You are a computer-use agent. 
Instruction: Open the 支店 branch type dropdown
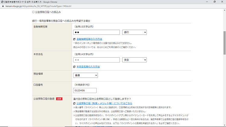pos(134,60)
